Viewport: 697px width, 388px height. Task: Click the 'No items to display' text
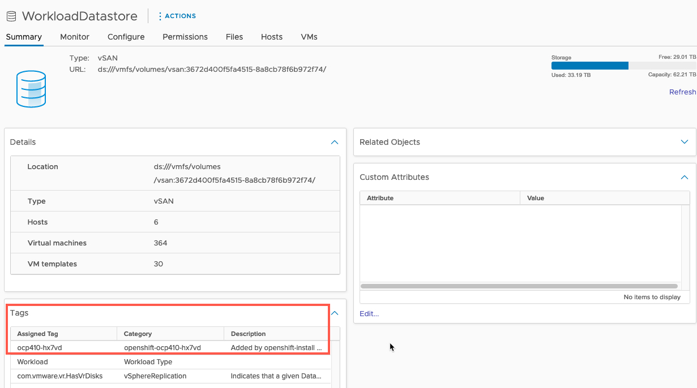pos(652,297)
